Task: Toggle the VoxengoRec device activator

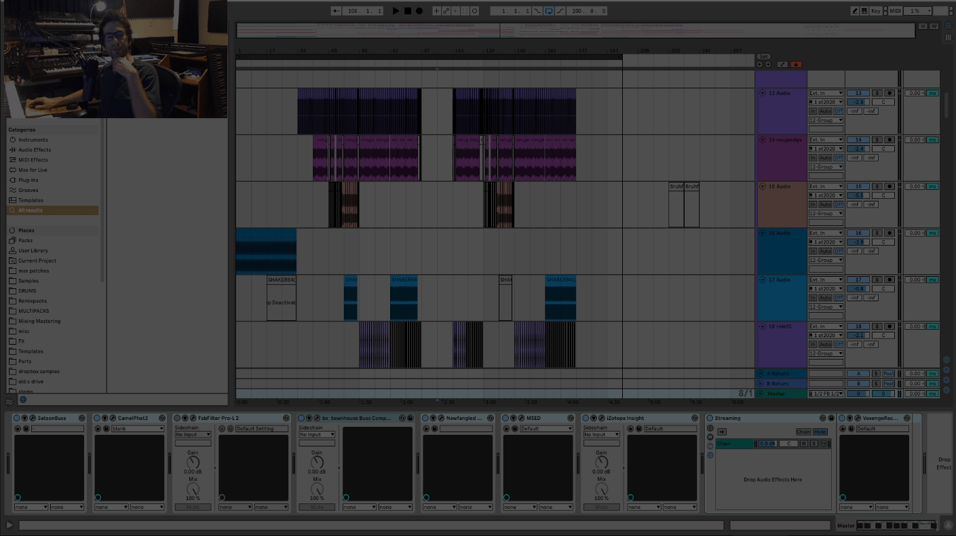Action: point(842,418)
